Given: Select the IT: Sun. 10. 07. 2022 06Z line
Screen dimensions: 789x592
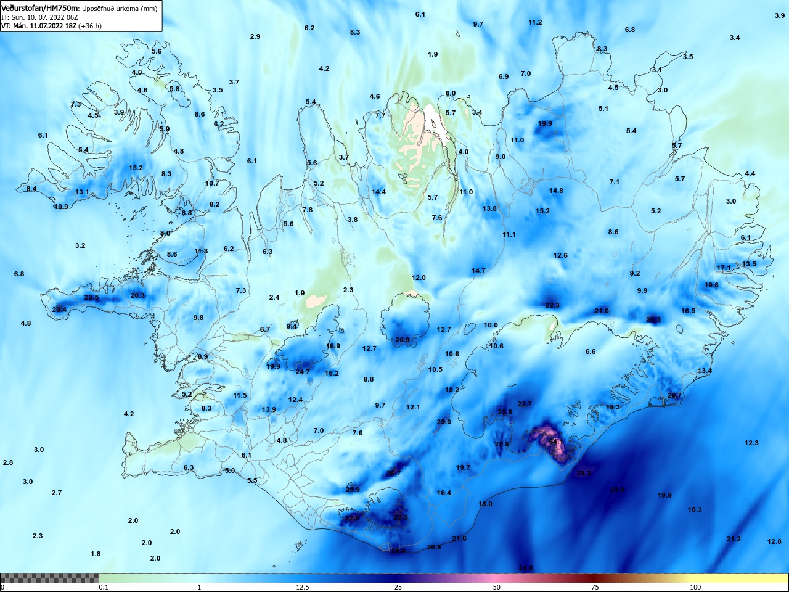Looking at the screenshot, I should tap(39, 17).
